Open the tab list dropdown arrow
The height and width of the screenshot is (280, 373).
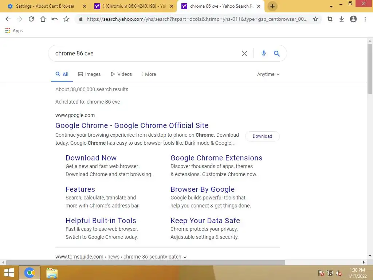click(x=331, y=7)
